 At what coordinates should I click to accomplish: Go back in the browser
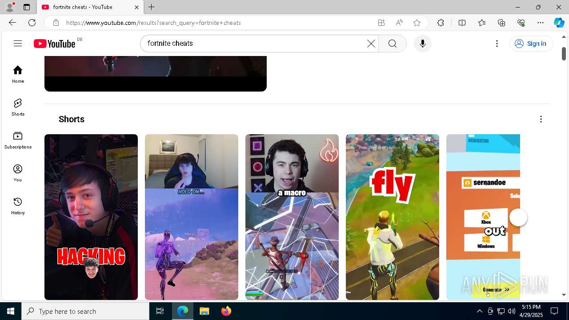point(12,23)
